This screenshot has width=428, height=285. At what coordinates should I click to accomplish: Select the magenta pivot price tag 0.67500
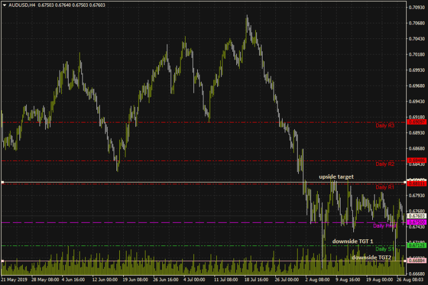[417, 222]
